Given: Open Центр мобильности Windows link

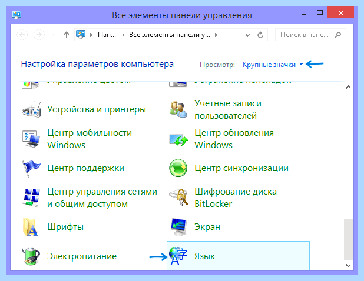Looking at the screenshot, I should pyautogui.click(x=90, y=139).
